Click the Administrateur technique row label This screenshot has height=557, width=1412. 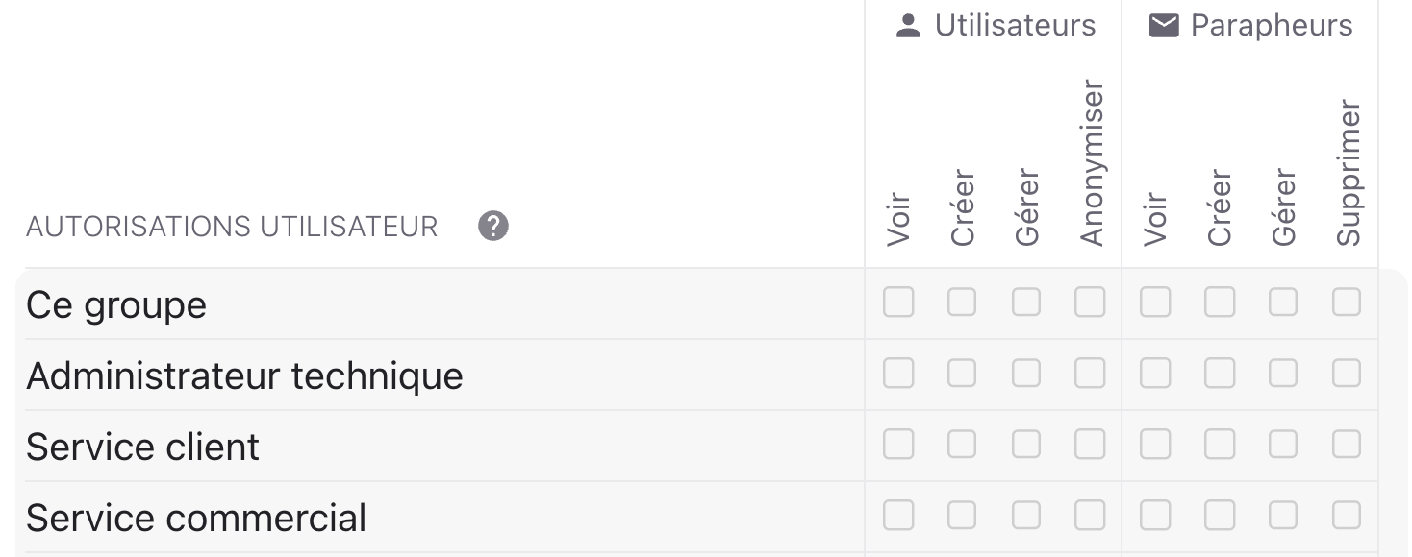coord(244,375)
